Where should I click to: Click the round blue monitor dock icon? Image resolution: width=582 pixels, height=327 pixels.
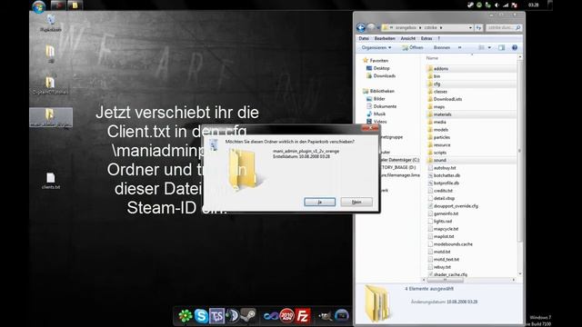(x=342, y=316)
